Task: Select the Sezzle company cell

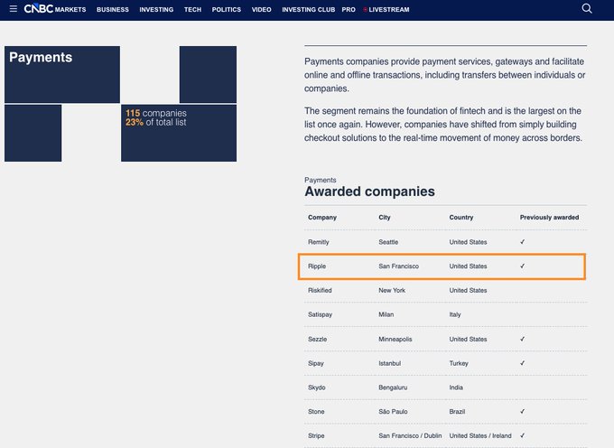Action: coord(317,339)
